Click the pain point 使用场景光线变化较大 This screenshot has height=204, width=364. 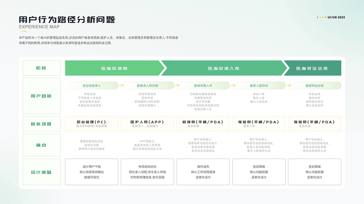pyautogui.click(x=203, y=143)
